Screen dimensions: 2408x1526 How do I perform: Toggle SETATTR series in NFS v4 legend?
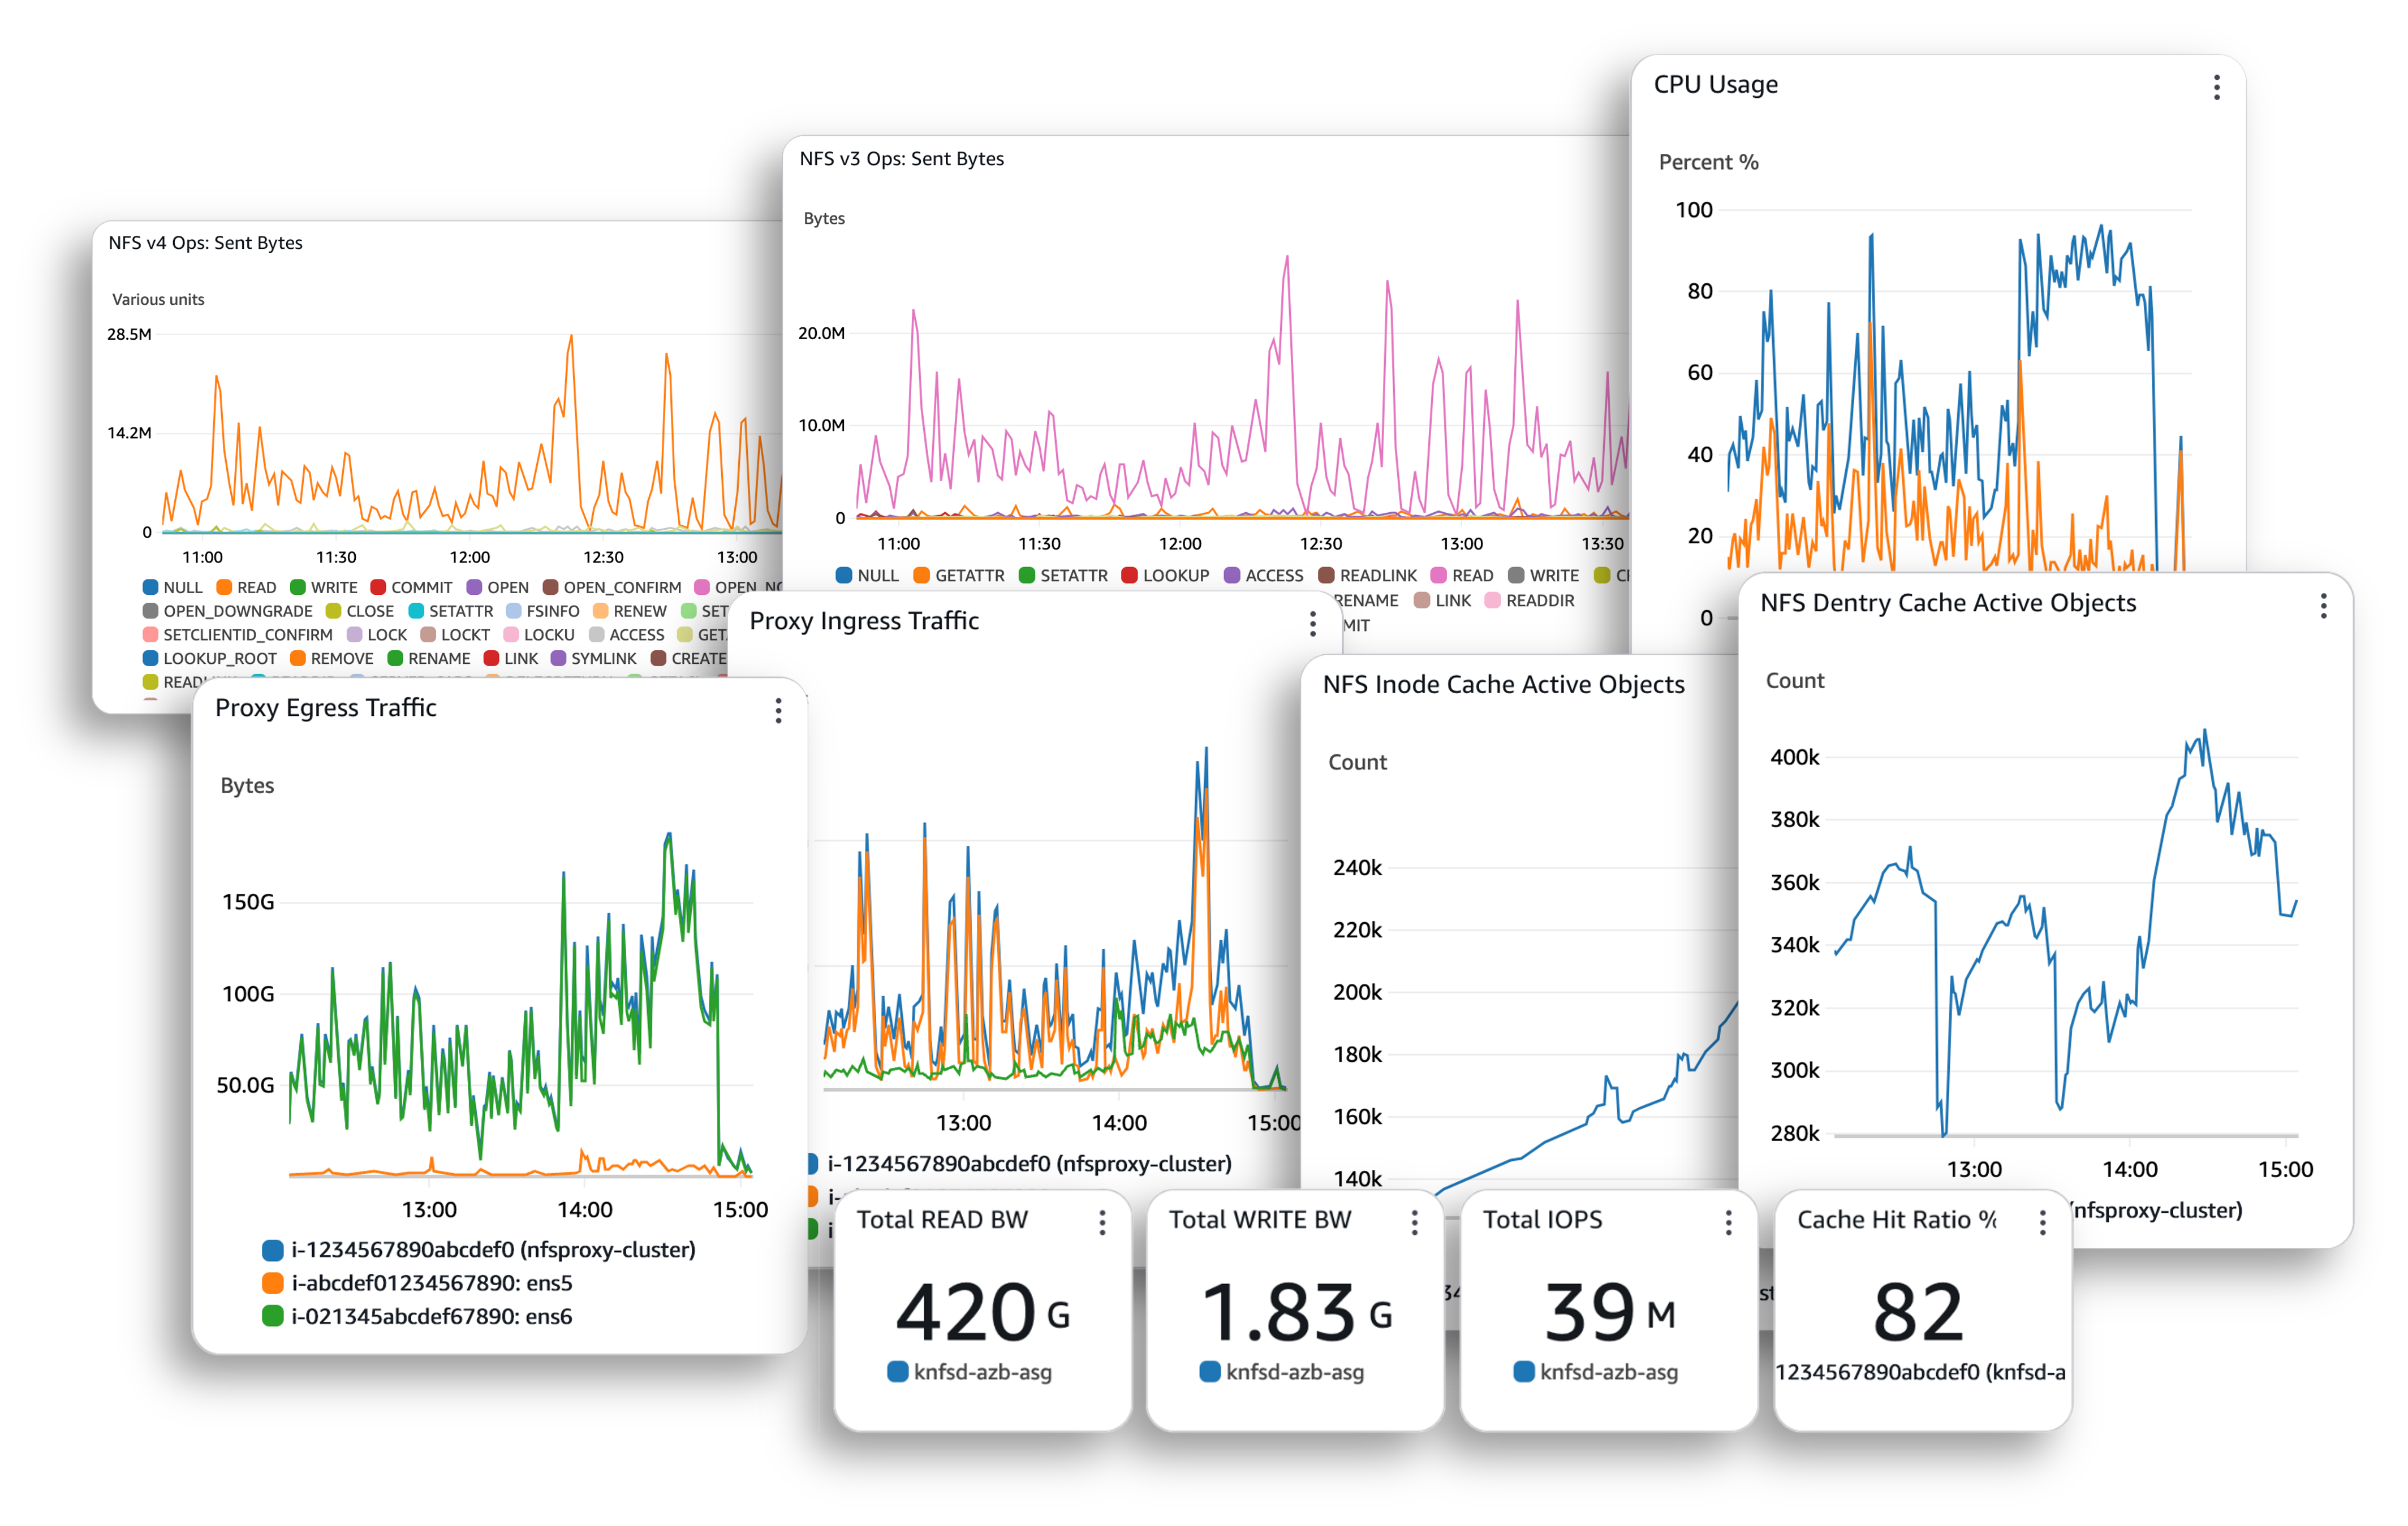tap(451, 611)
